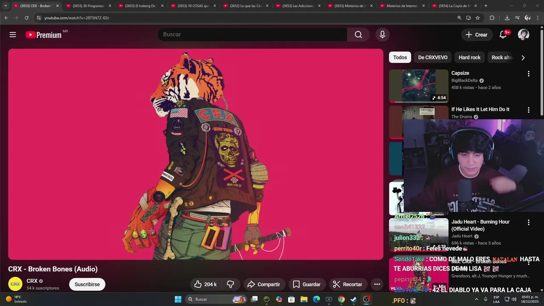Click the Compartir share button
Image resolution: width=544 pixels, height=306 pixels.
263,284
